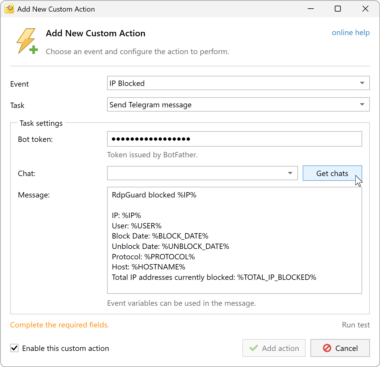Click the 'User: %USER%' message line
Viewport: 380px width, 367px height.
(136, 226)
